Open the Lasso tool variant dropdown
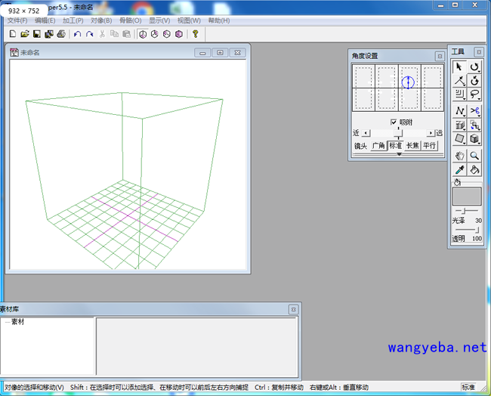The height and width of the screenshot is (396, 491). [x=480, y=98]
